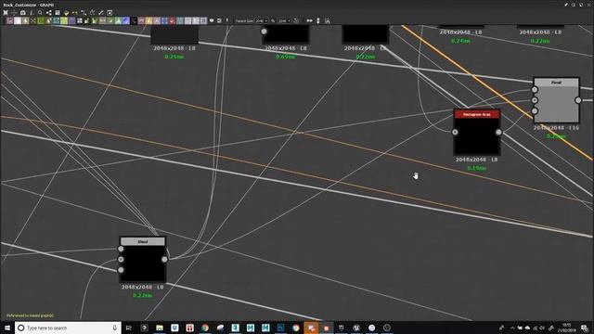The image size is (594, 334).
Task: Click the top input connector of bottom-left Blend
Action: pyautogui.click(x=121, y=249)
